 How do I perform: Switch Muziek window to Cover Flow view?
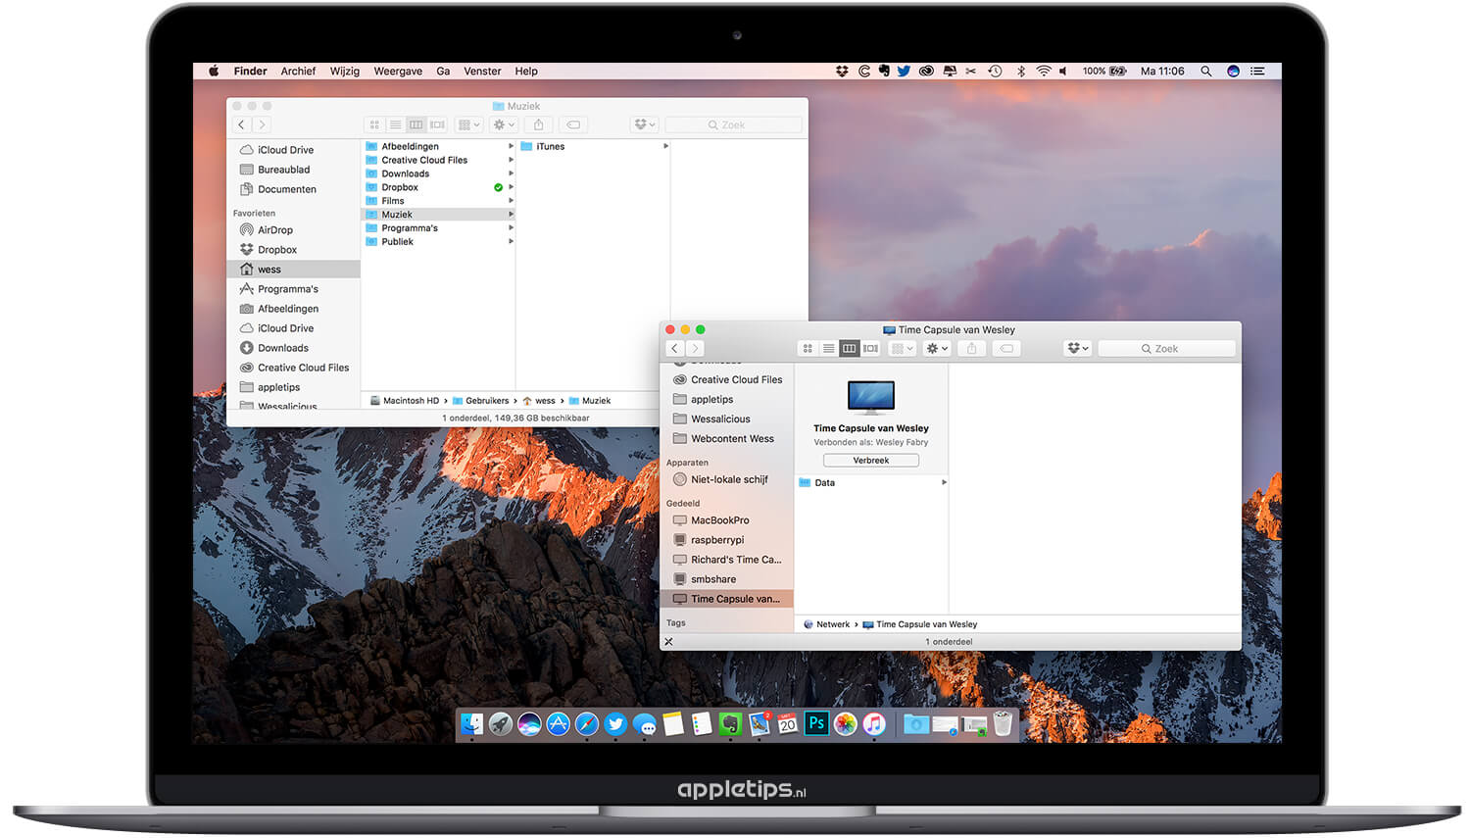437,125
